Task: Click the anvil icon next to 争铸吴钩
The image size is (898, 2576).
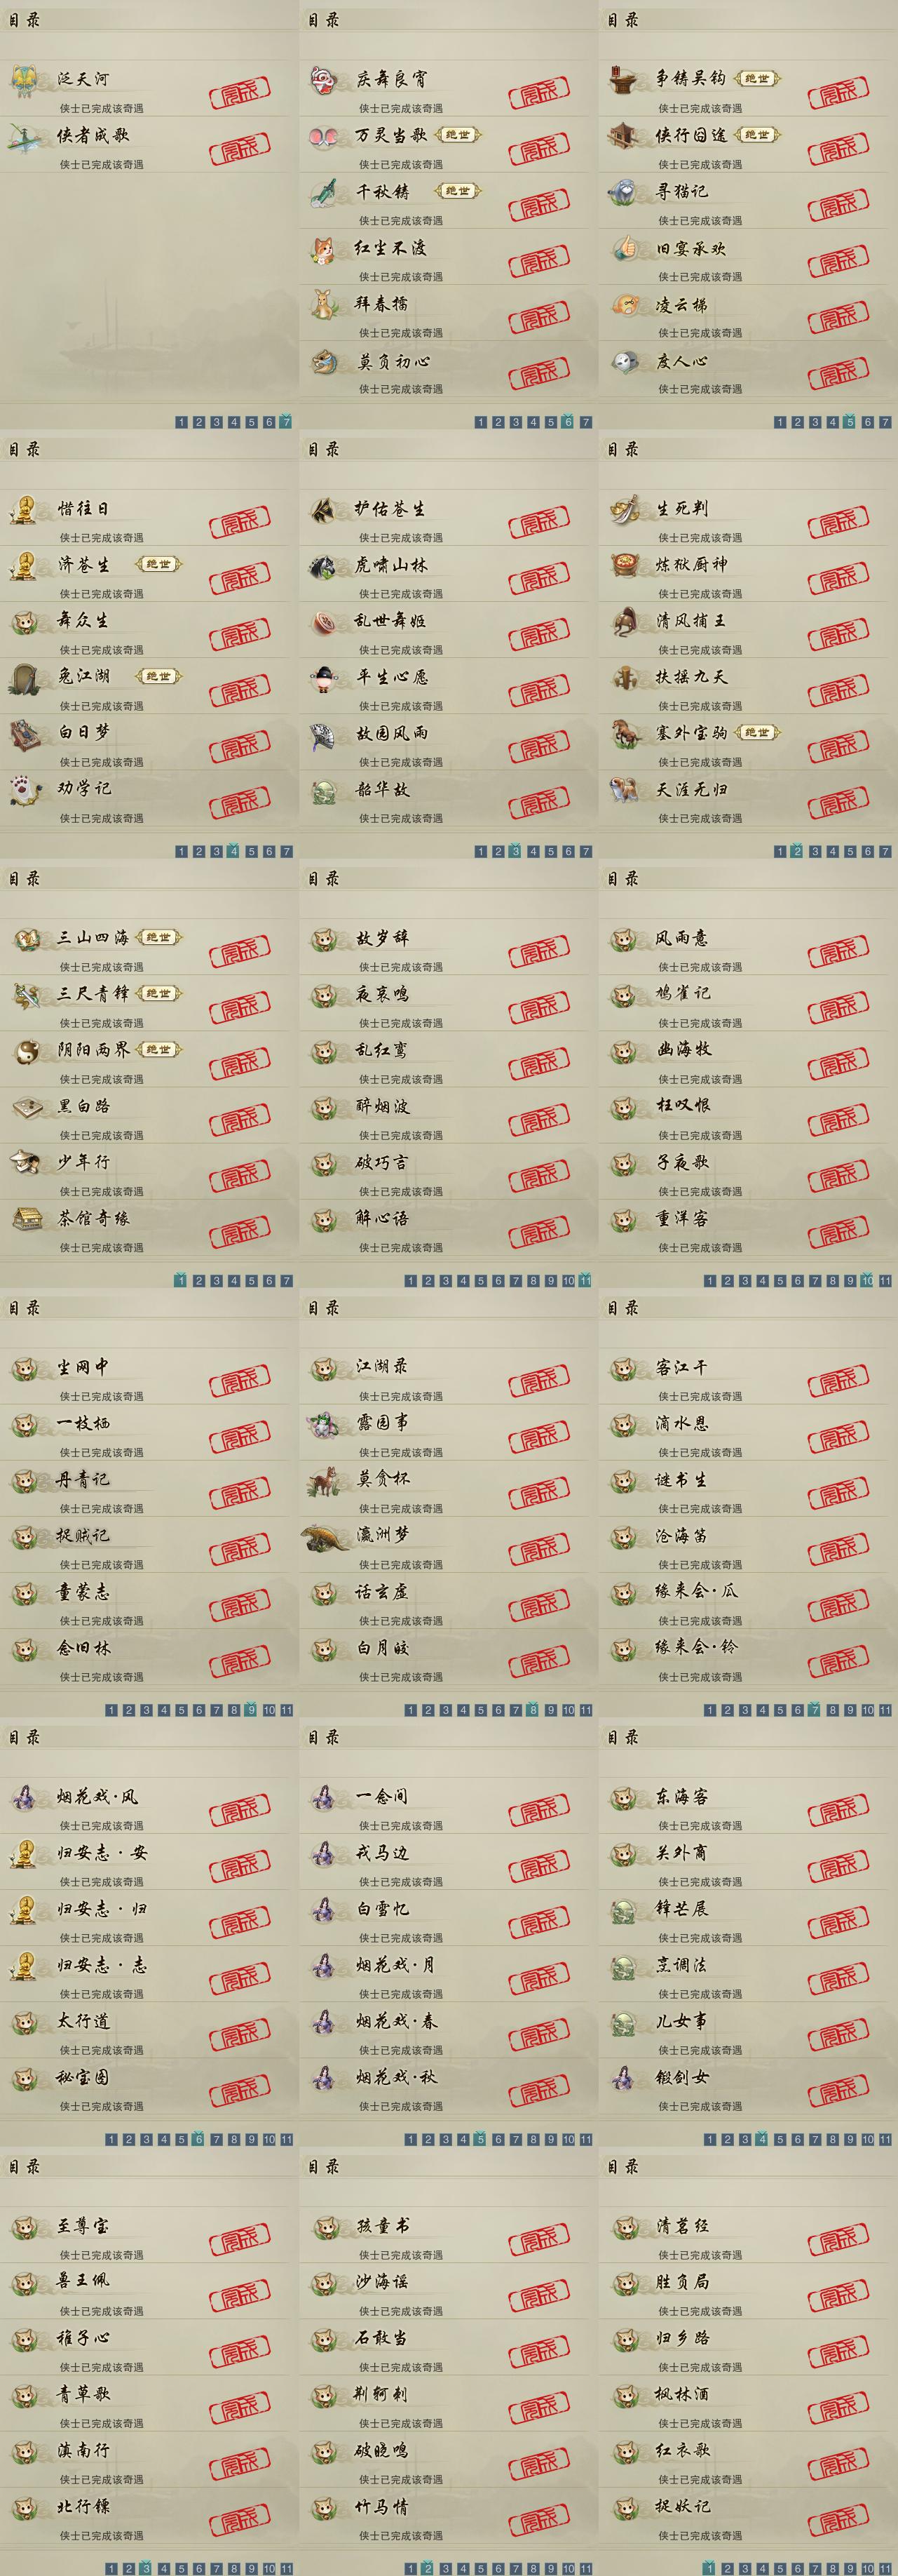Action: click(x=623, y=80)
